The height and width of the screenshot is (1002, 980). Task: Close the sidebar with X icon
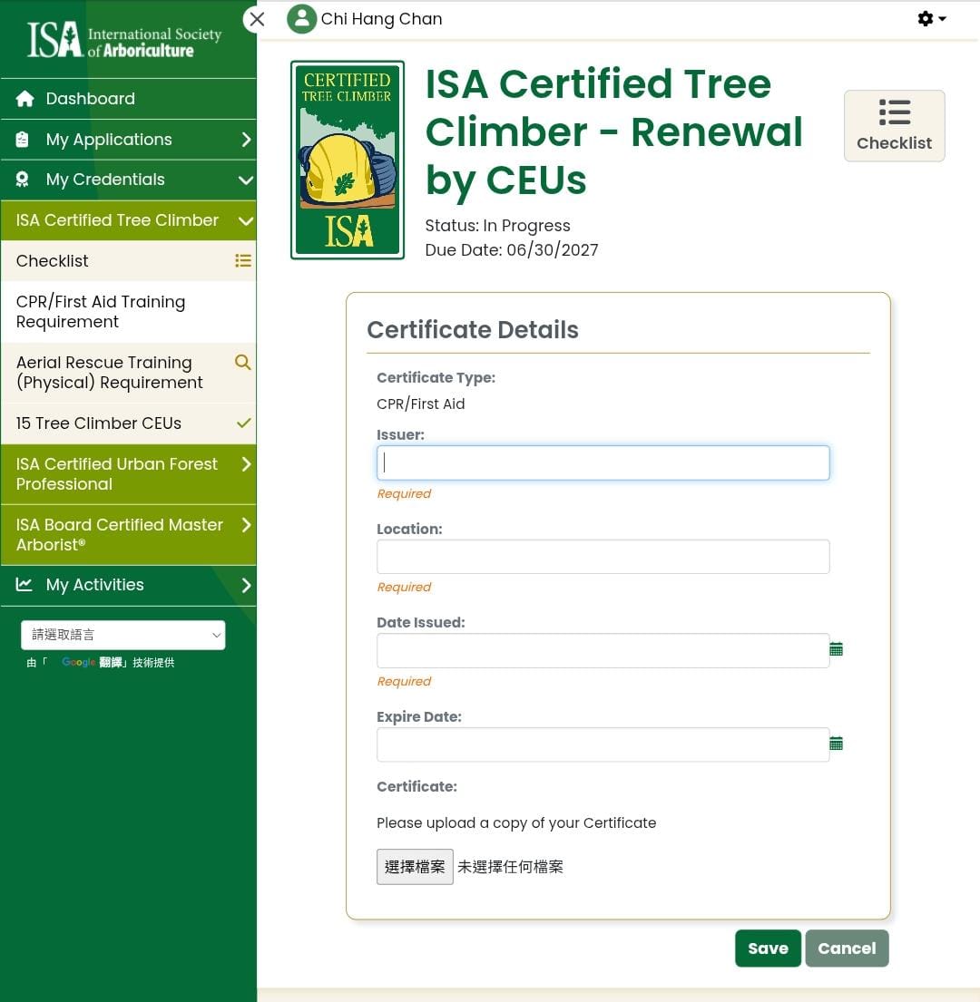pos(257,19)
